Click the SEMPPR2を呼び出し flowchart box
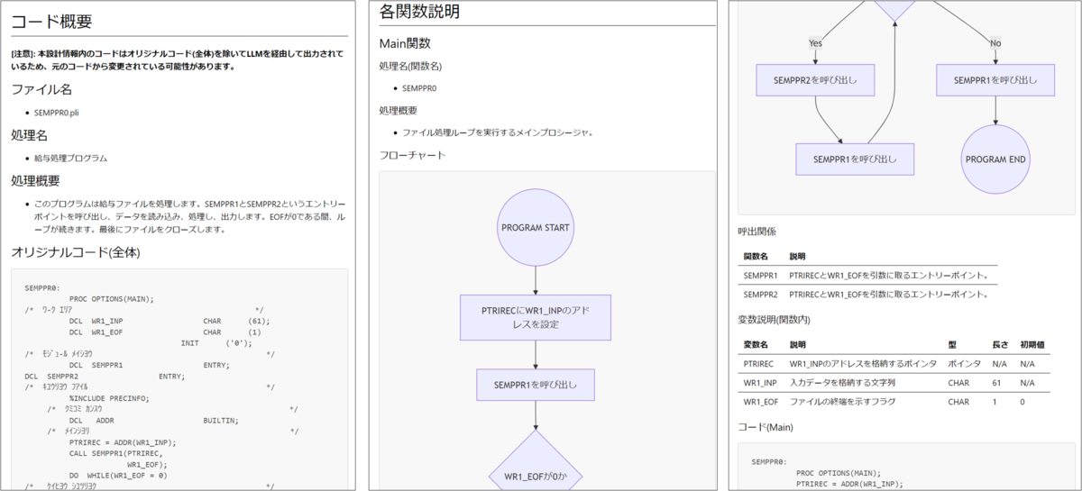Image resolution: width=1082 pixels, height=491 pixels. click(x=815, y=80)
